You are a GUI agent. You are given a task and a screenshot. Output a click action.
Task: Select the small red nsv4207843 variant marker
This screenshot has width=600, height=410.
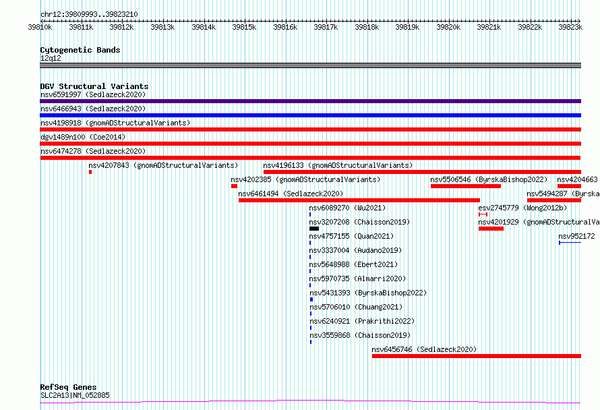click(90, 172)
